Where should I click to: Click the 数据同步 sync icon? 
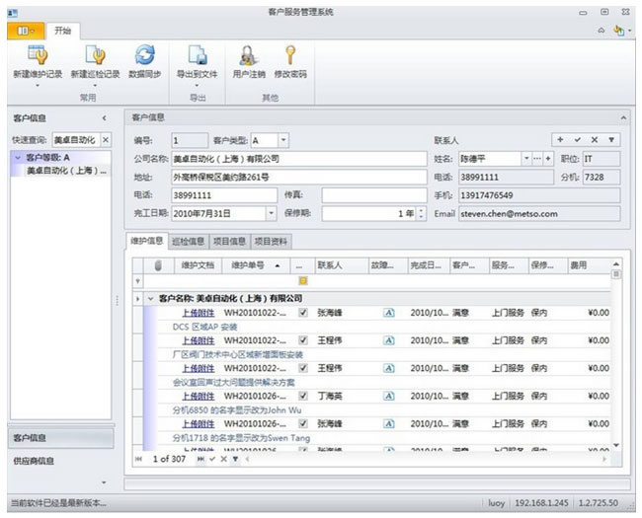pos(145,55)
